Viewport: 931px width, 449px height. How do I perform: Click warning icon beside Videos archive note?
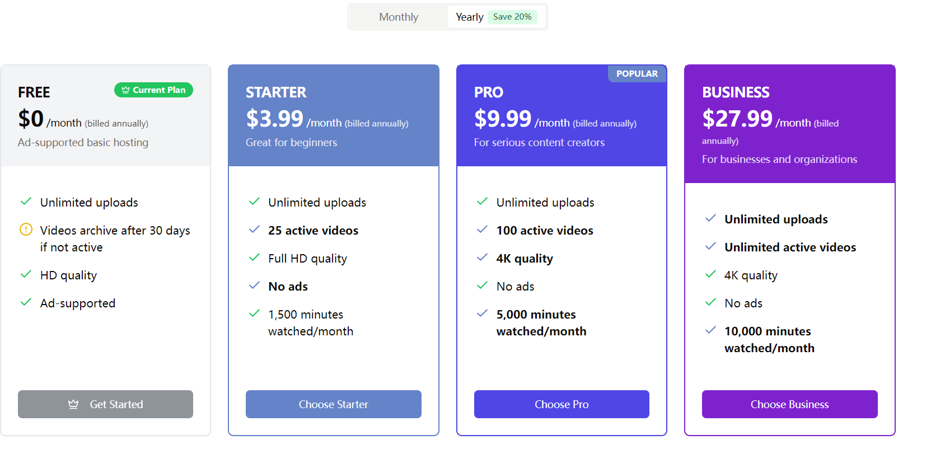point(26,230)
